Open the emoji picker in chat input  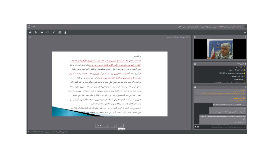(198, 127)
